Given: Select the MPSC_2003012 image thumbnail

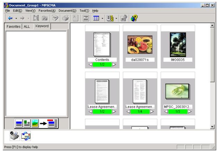Looking at the screenshot, I should click(x=178, y=92).
